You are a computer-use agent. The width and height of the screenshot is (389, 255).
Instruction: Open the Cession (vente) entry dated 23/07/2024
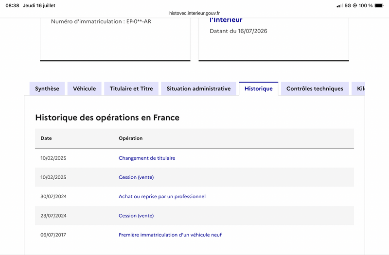[136, 216]
